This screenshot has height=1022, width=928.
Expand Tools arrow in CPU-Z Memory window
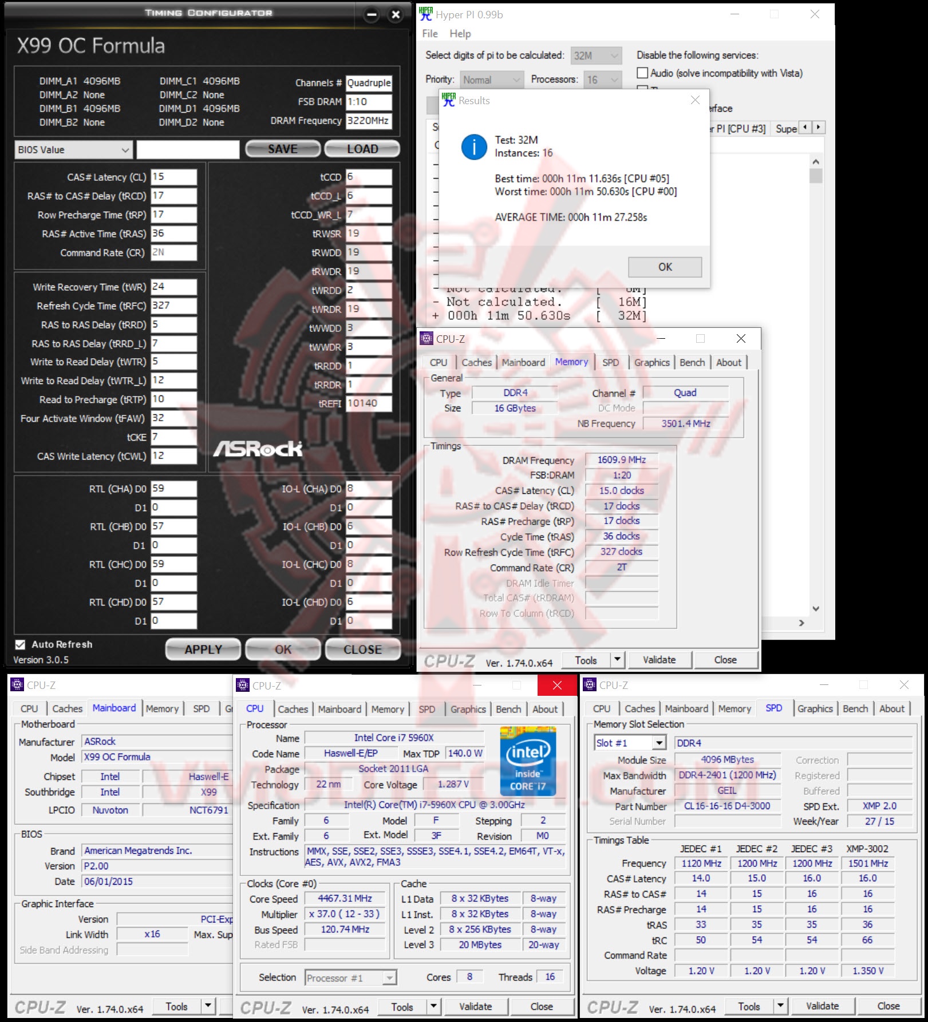(617, 660)
